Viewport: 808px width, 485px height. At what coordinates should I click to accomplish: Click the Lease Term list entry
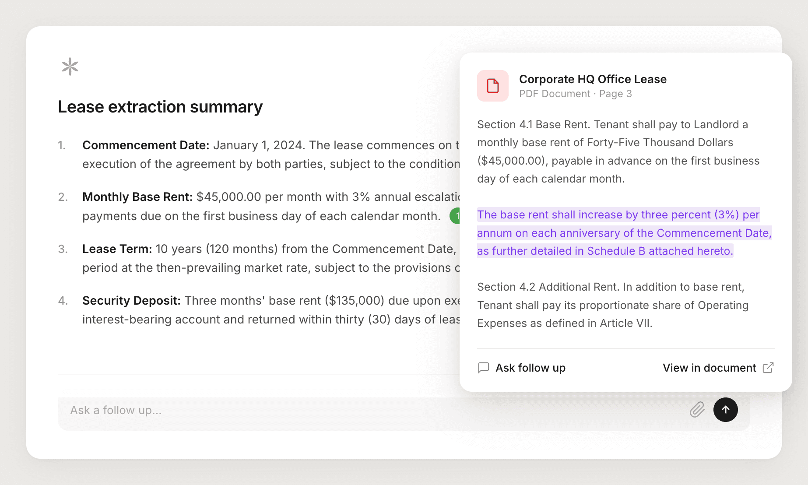pyautogui.click(x=263, y=258)
